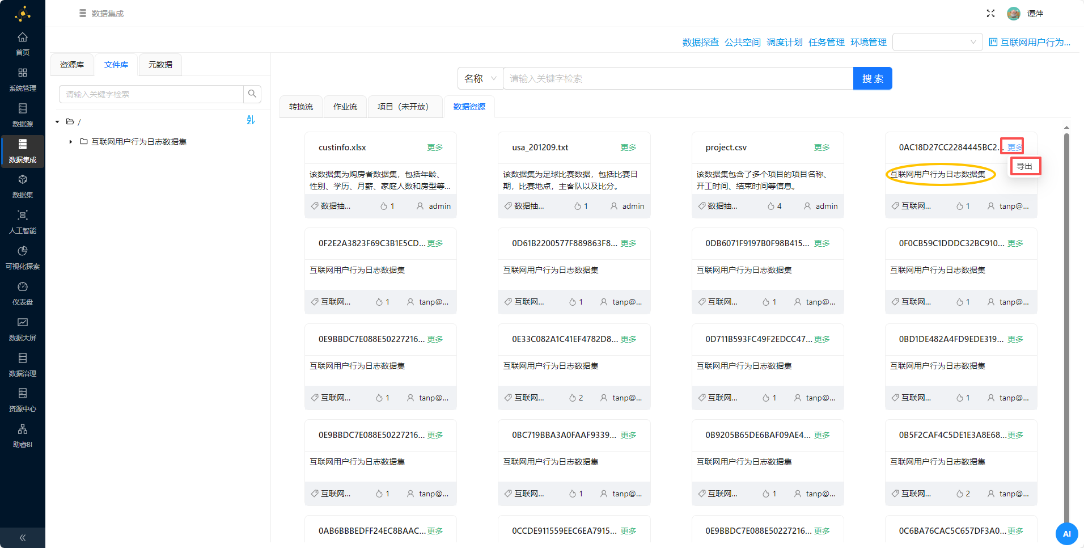Open 更多 on usa_201209.txt card

tap(628, 147)
